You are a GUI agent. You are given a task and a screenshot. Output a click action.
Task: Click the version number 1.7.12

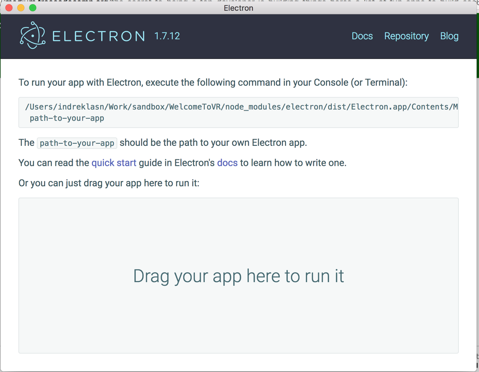(x=167, y=36)
